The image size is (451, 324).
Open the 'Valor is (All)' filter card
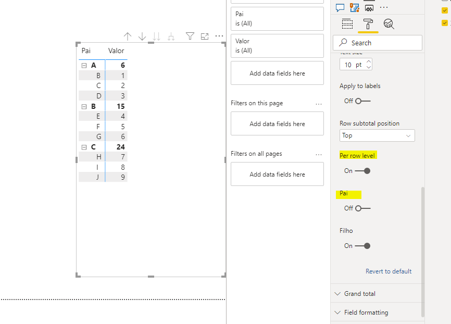(277, 46)
